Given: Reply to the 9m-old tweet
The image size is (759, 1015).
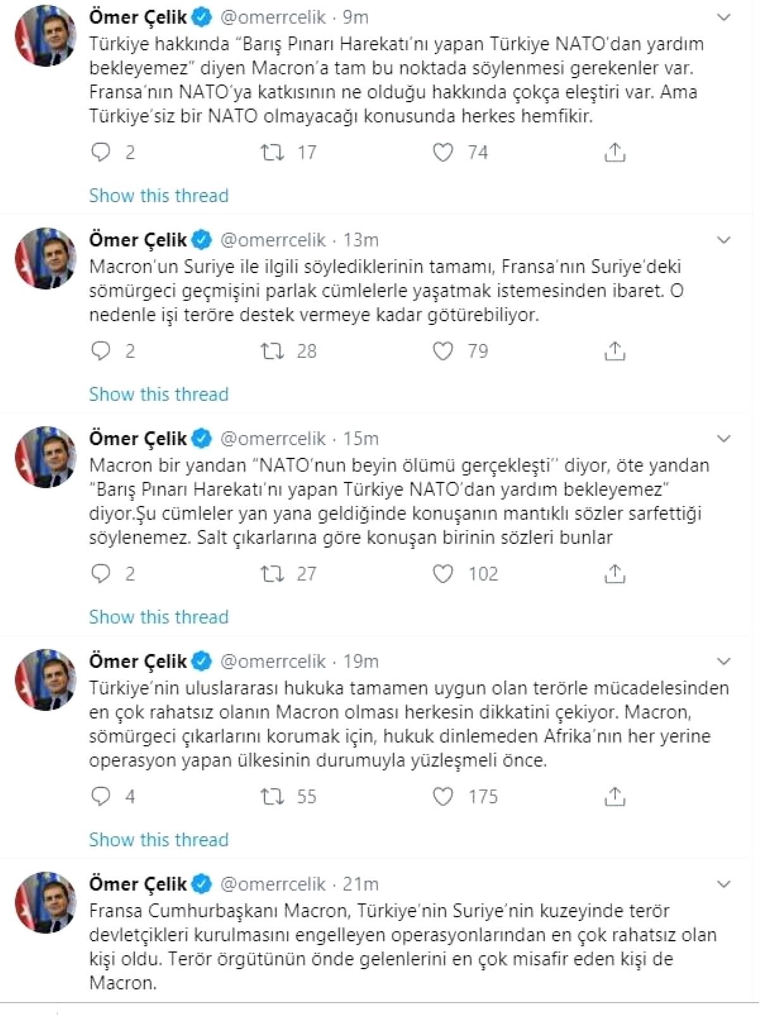Looking at the screenshot, I should [101, 153].
